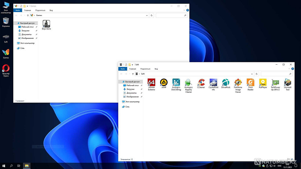
Task: Select the Foxit Reader icon
Action: click(250, 84)
